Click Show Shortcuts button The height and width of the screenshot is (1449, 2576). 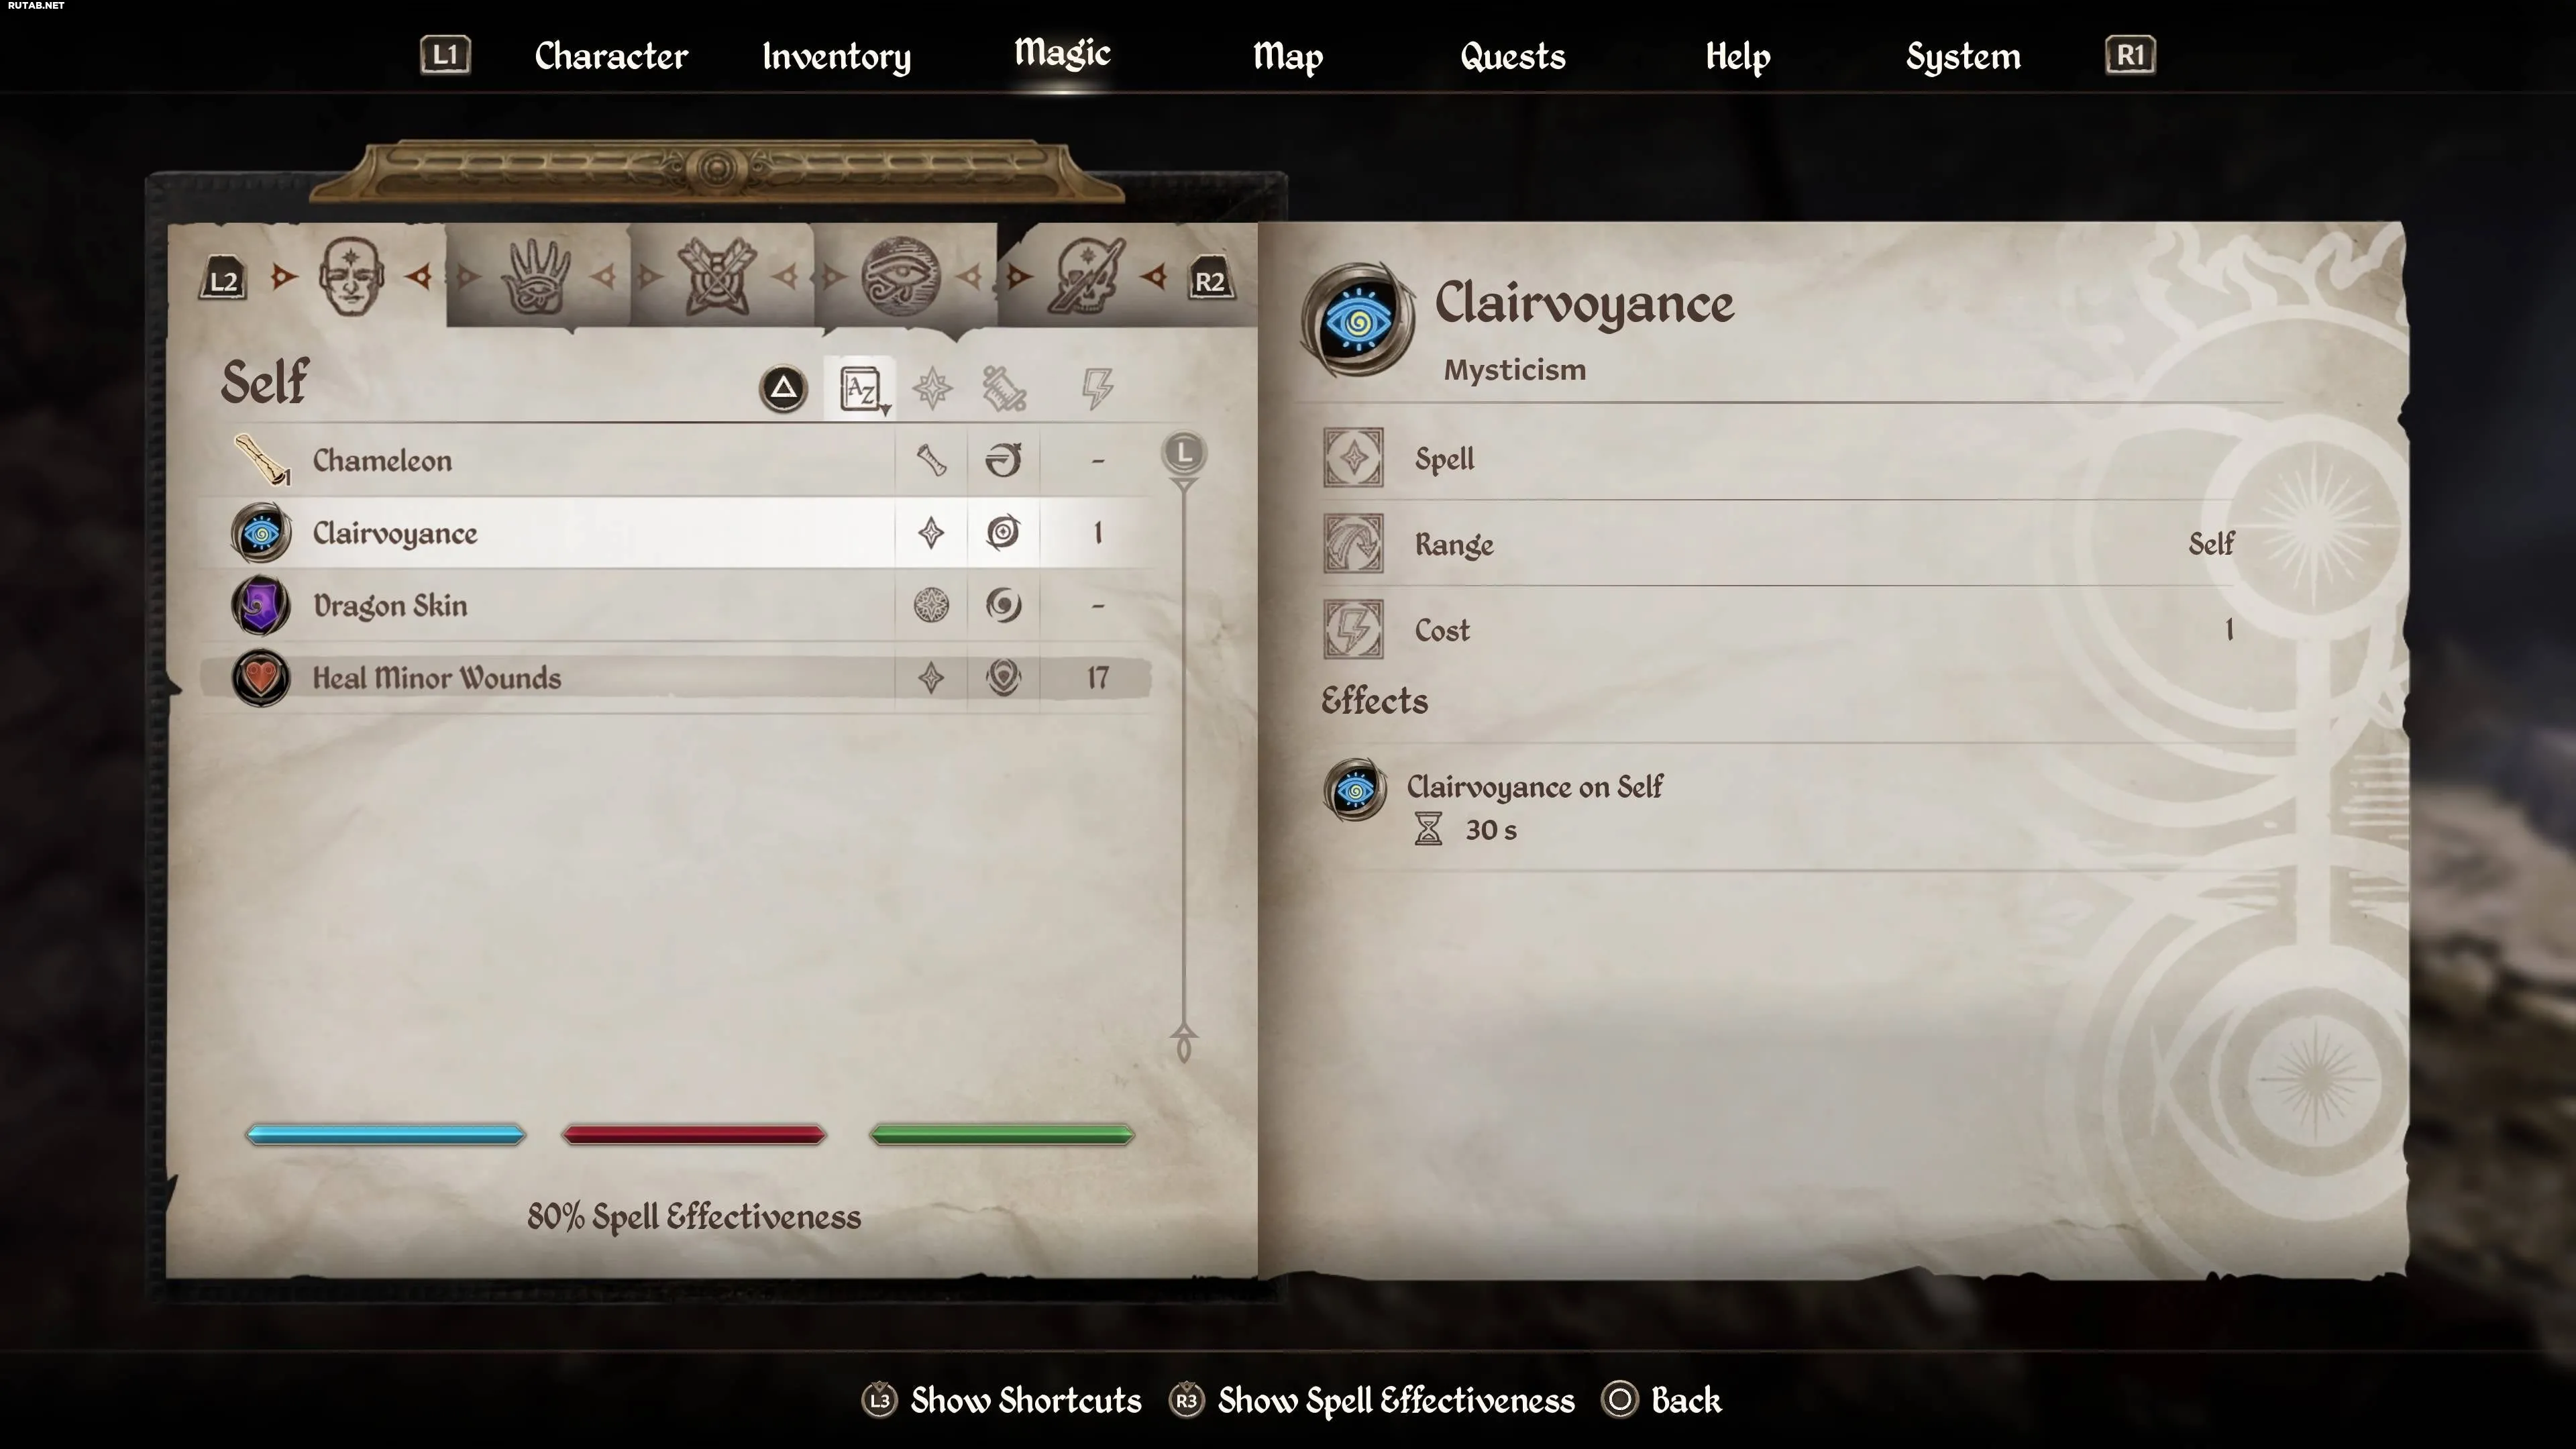[1002, 1400]
